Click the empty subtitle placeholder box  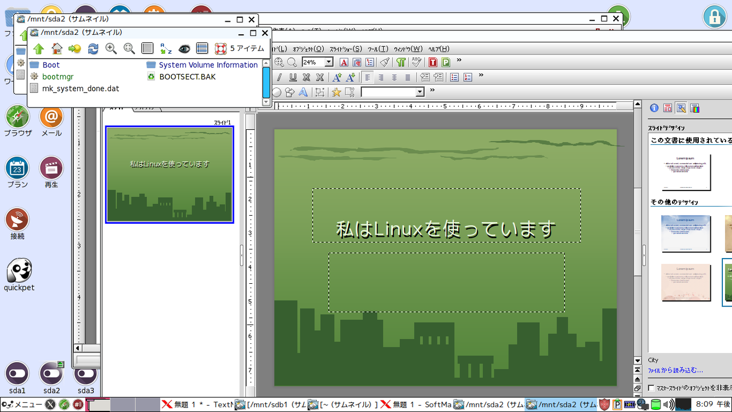tap(446, 282)
